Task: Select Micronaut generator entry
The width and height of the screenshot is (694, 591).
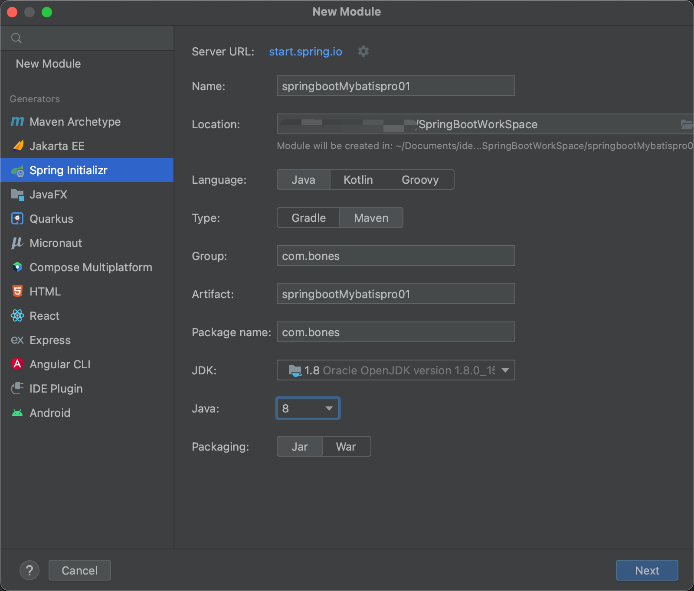Action: click(87, 243)
